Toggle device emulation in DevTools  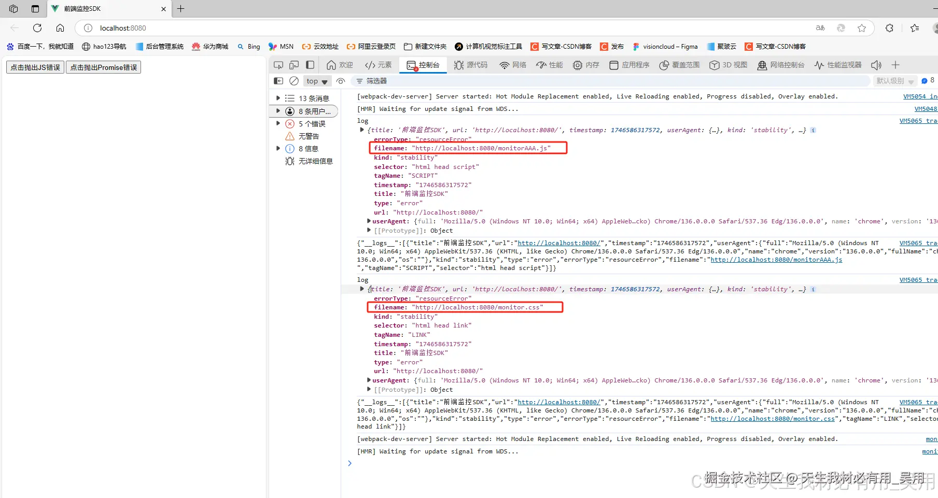point(294,65)
